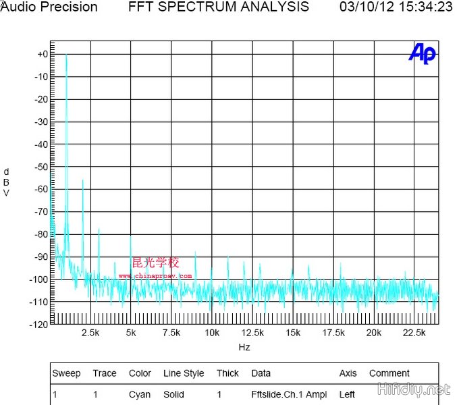The height and width of the screenshot is (405, 459).
Task: Click the www.chinaprosv.com watermark link
Action: coord(155,276)
